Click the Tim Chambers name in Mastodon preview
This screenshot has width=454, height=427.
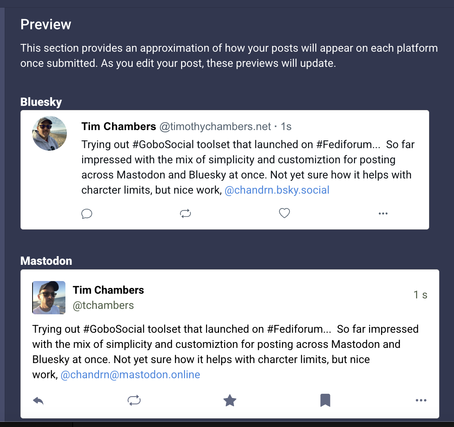pyautogui.click(x=108, y=290)
